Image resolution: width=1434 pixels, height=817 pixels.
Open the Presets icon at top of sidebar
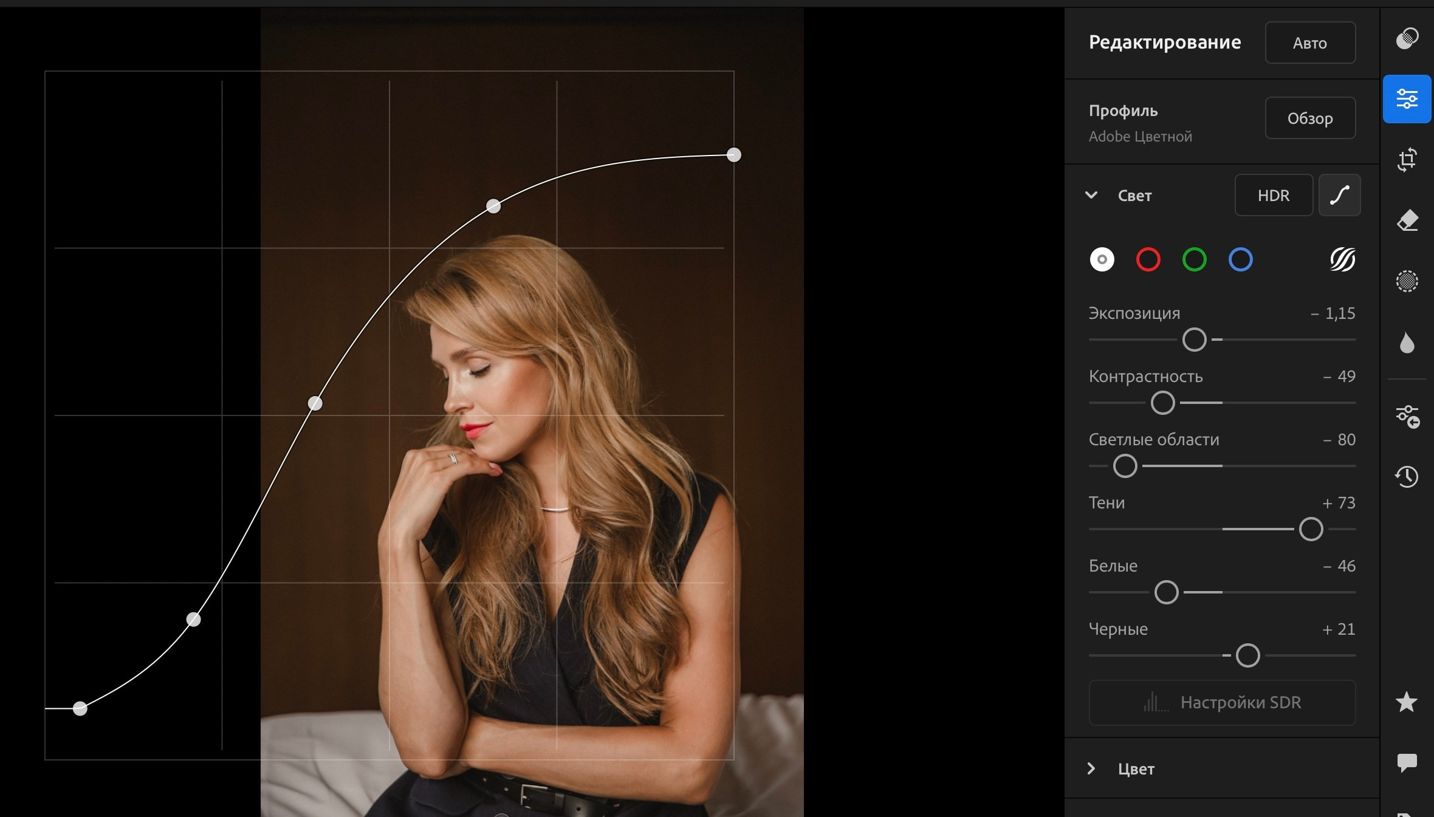[x=1407, y=39]
